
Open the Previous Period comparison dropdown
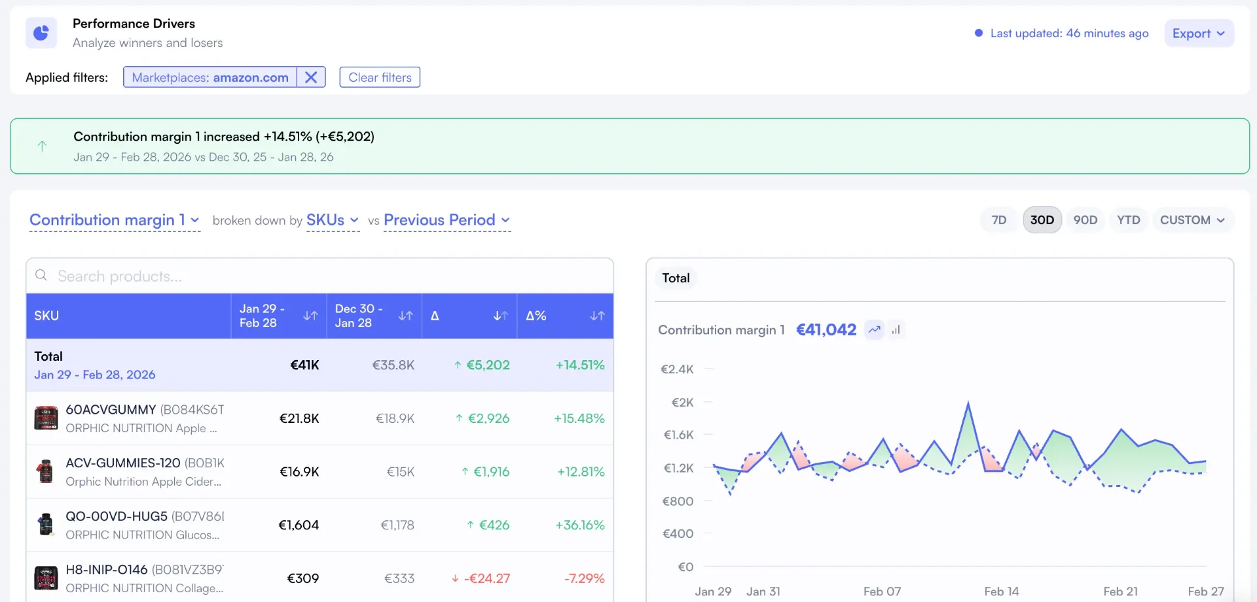pos(447,220)
